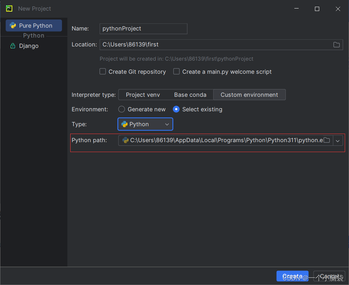Click the Cancel button

(329, 276)
